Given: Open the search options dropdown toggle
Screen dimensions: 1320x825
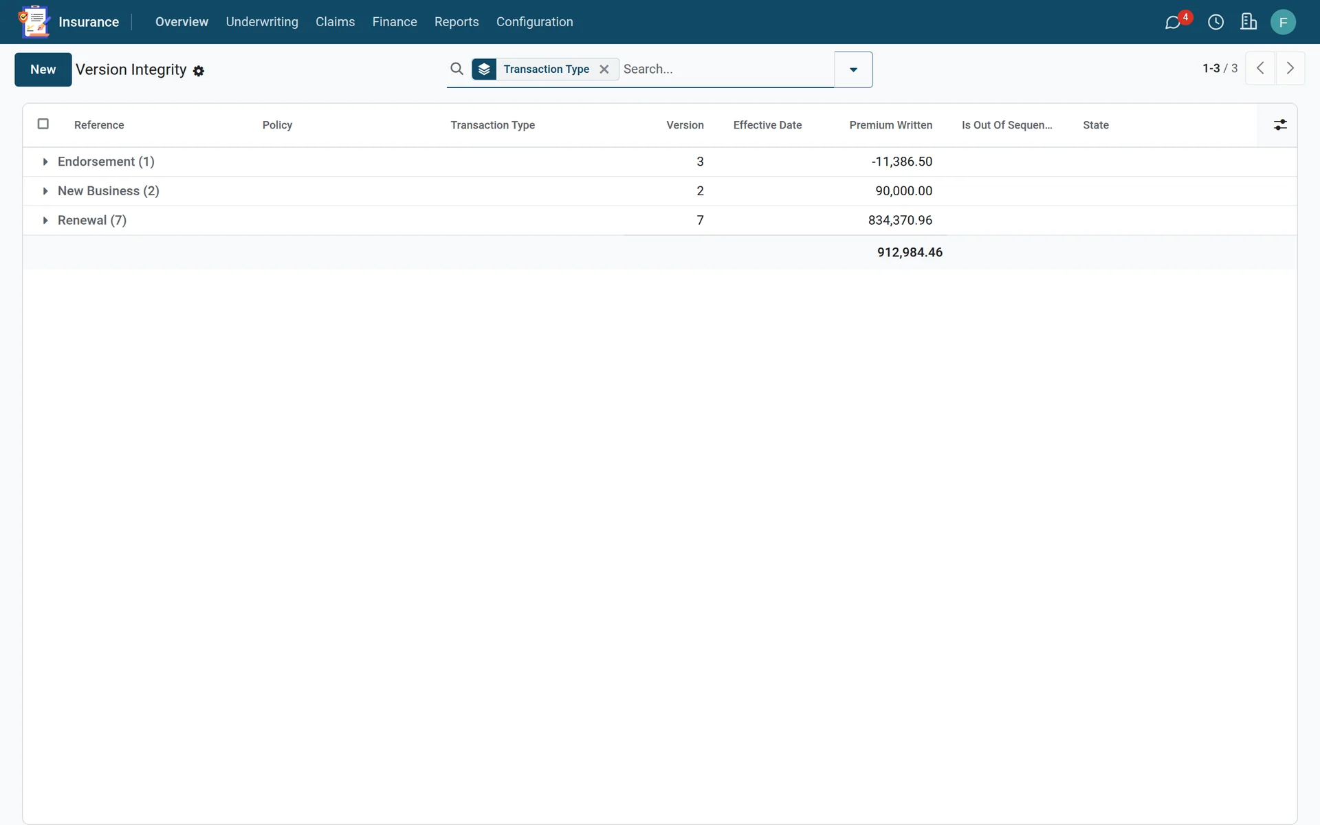Looking at the screenshot, I should 853,69.
